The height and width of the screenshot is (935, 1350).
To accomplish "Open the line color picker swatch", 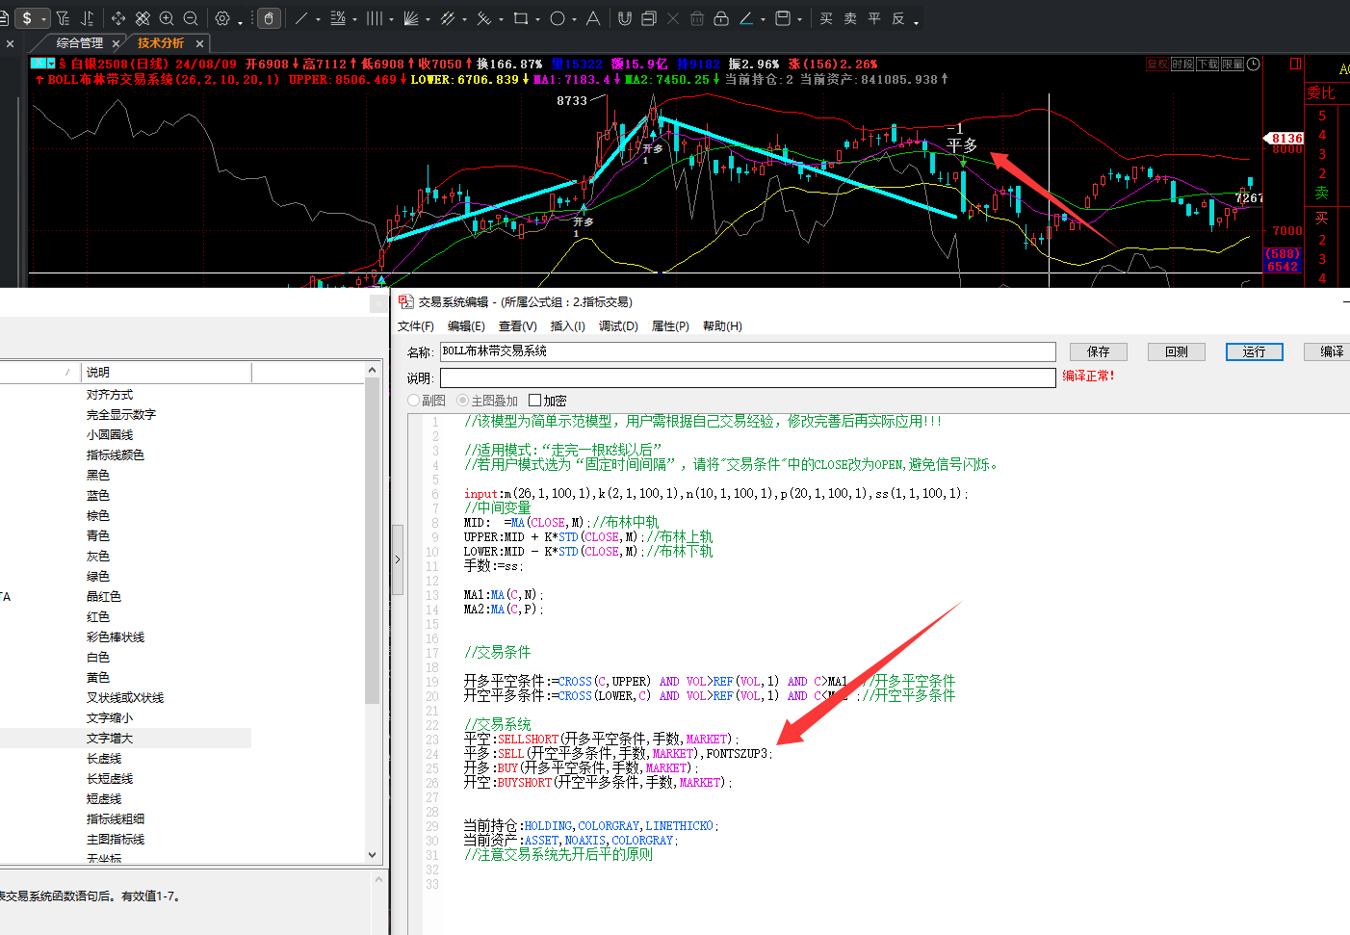I will [747, 18].
